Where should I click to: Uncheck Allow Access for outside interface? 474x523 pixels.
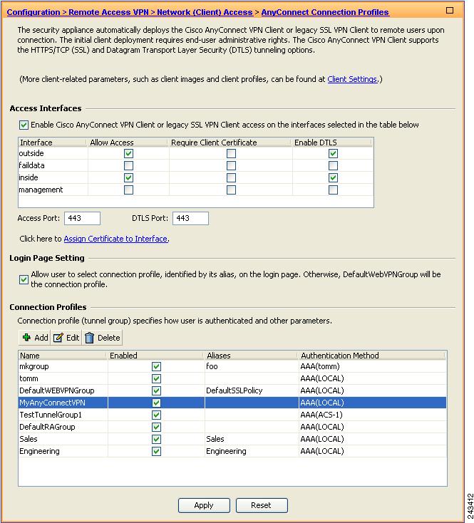point(128,153)
